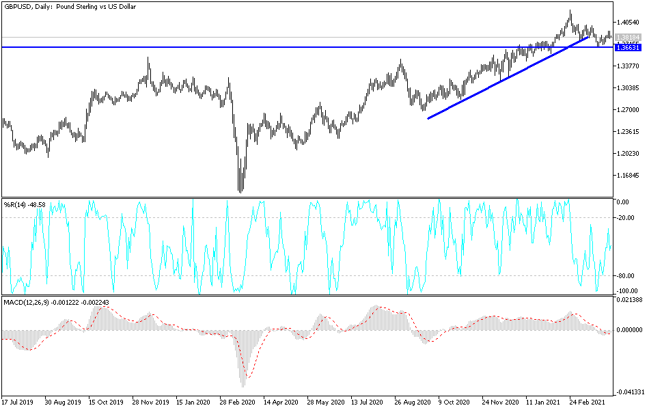Click the 0.0213880 MACD scale value

(x=629, y=299)
